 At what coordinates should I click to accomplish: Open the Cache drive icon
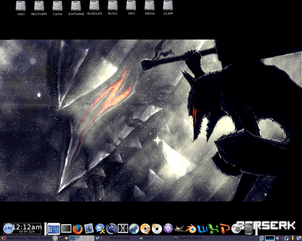click(57, 8)
